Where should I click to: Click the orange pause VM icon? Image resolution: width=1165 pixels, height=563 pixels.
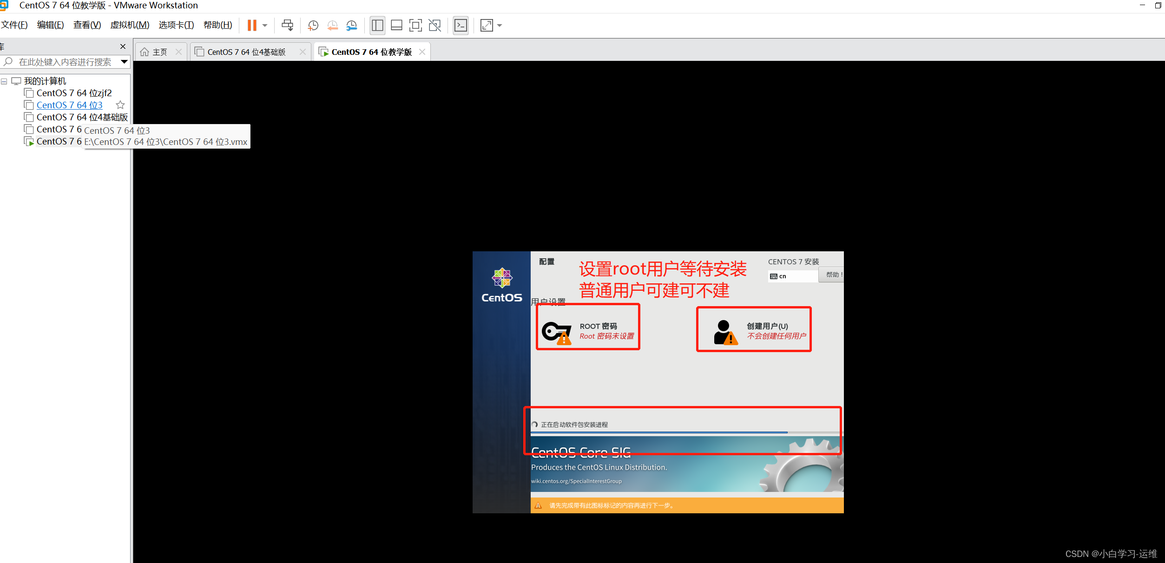(252, 26)
